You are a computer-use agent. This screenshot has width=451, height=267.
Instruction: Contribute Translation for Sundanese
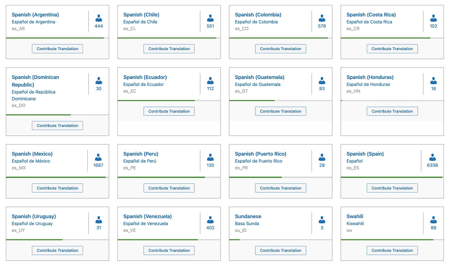tap(281, 250)
